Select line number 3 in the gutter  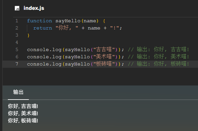16,35
